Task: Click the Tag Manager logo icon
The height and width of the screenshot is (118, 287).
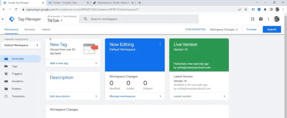Action: (x=12, y=19)
